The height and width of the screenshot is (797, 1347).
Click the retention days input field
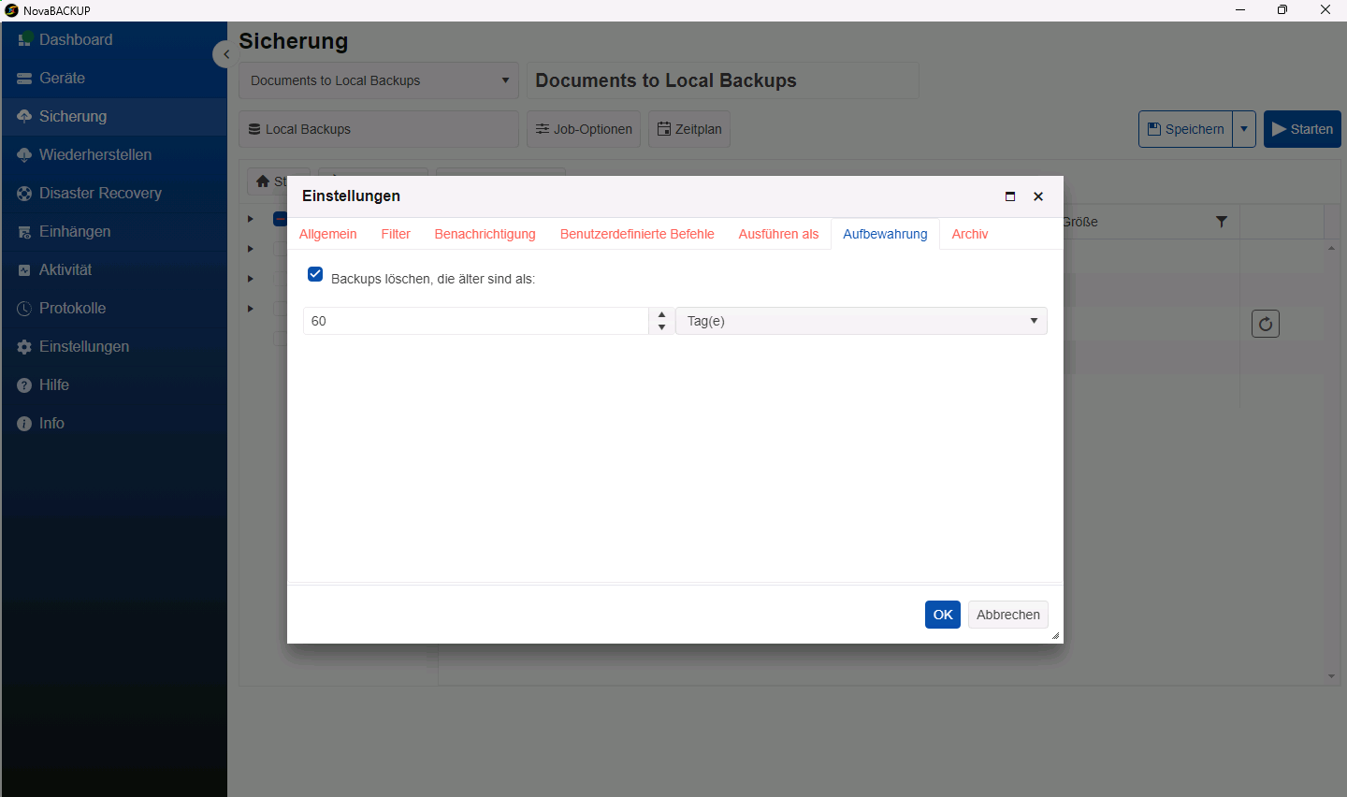[x=476, y=321]
